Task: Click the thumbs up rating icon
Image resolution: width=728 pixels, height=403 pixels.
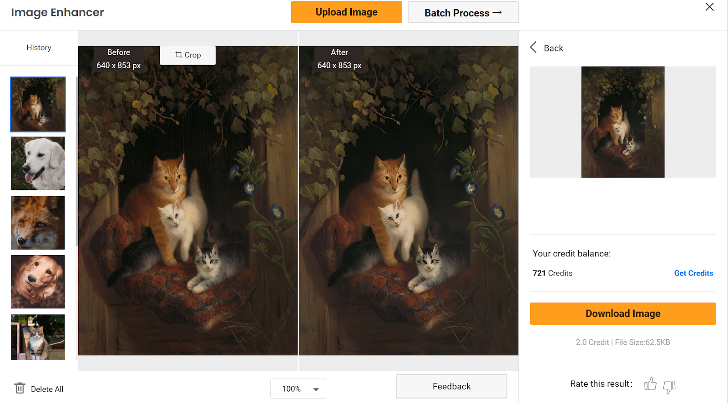Action: (x=650, y=384)
